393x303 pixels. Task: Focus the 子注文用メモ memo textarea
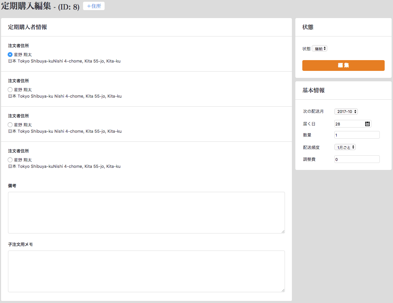click(146, 271)
